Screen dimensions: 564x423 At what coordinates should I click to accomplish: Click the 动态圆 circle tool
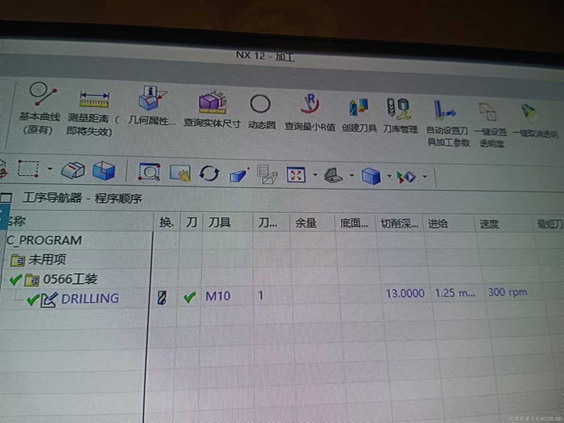tap(261, 112)
